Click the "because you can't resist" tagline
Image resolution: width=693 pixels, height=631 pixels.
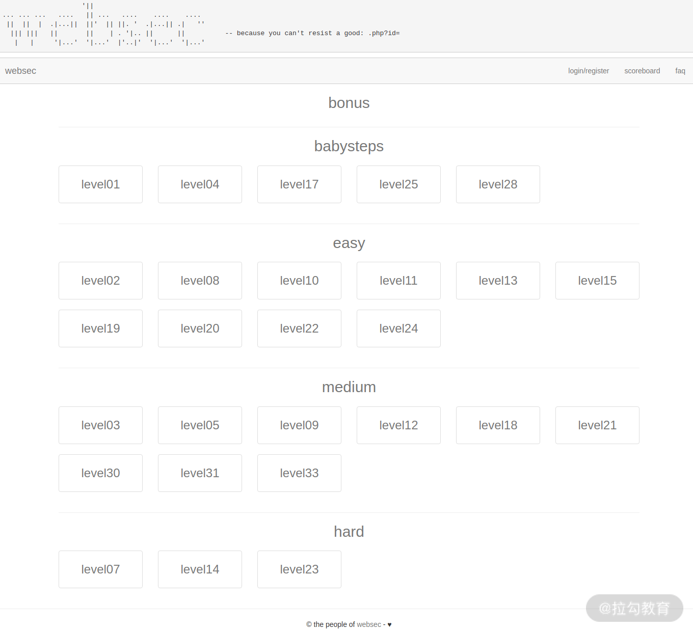[312, 33]
